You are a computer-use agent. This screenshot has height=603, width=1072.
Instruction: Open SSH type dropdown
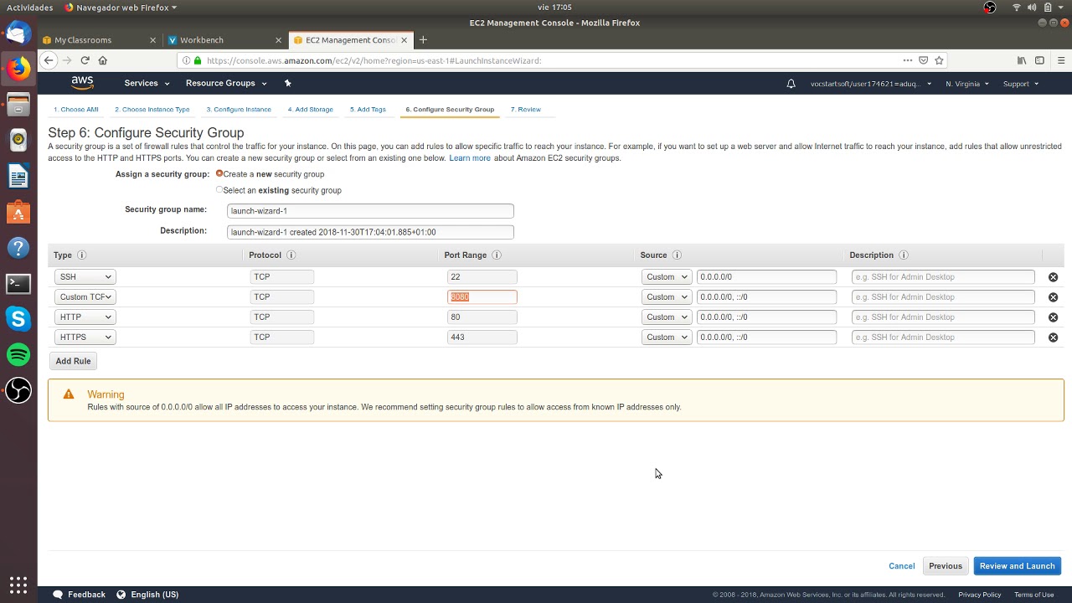pyautogui.click(x=85, y=277)
